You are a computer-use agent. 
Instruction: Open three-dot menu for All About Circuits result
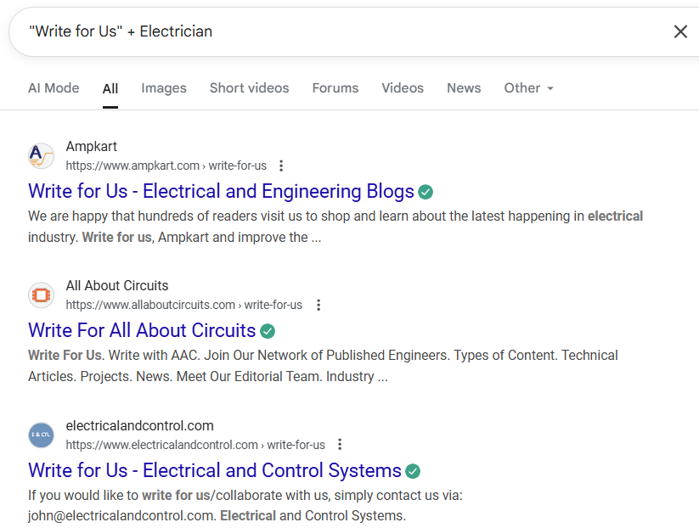pos(318,305)
